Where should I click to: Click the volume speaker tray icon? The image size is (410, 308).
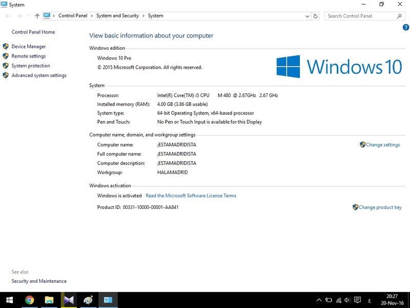point(347,300)
